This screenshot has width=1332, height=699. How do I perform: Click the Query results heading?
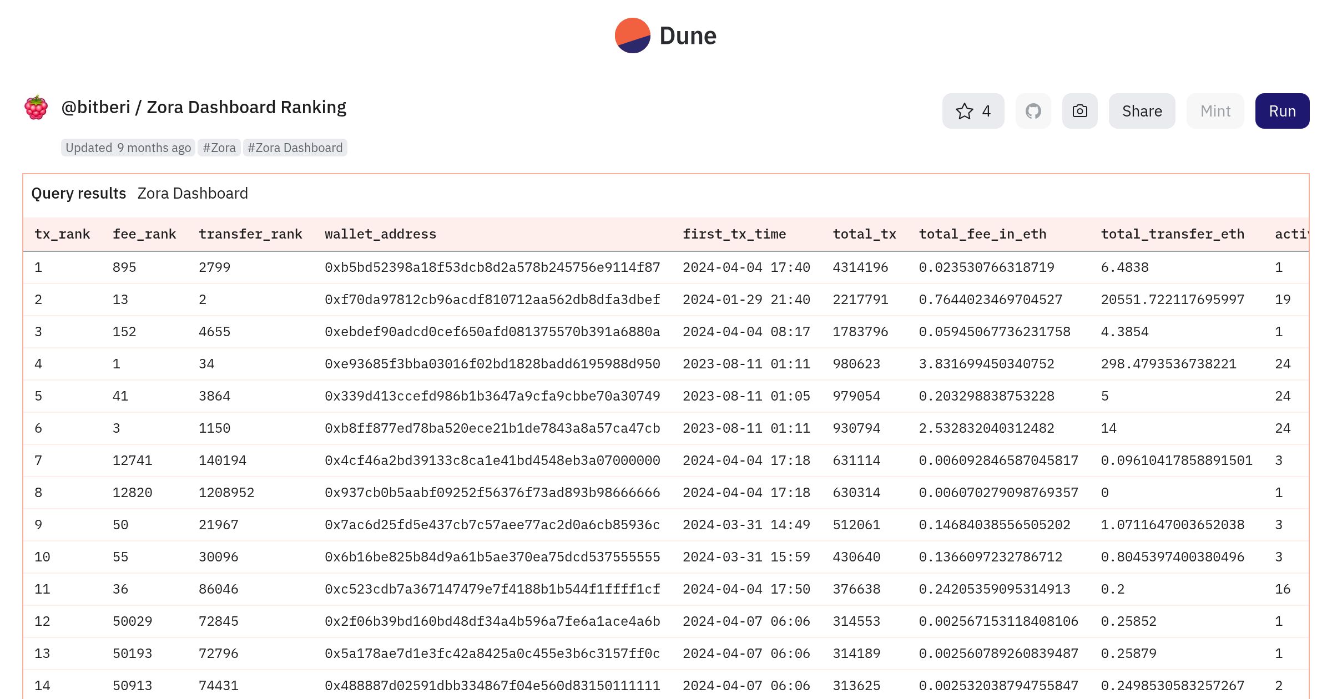pos(79,194)
